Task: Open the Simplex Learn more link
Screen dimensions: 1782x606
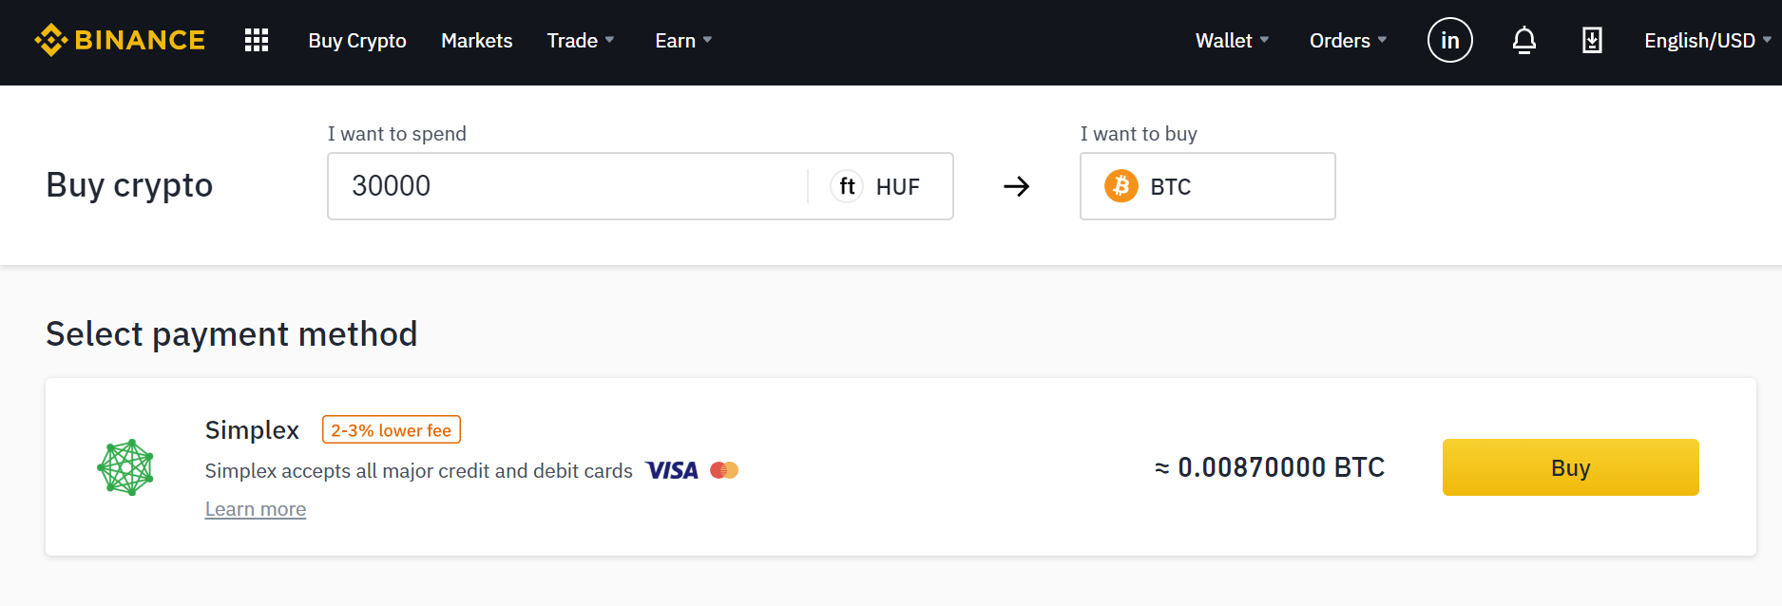Action: point(256,509)
